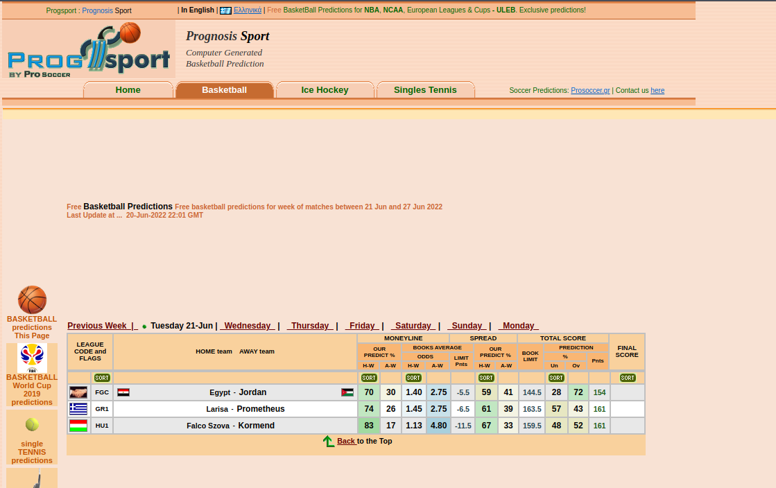View Sunday predictions
This screenshot has height=488, width=776.
[467, 326]
